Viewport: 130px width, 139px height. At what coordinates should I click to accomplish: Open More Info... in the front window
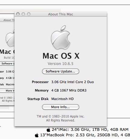[60, 107]
